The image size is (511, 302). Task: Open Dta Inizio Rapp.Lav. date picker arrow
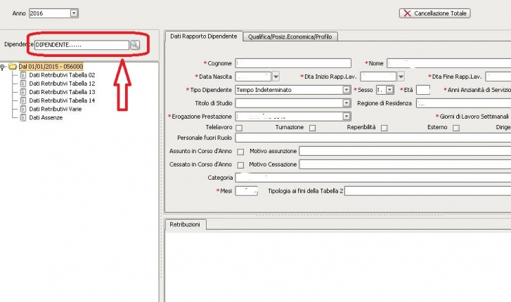(401, 77)
